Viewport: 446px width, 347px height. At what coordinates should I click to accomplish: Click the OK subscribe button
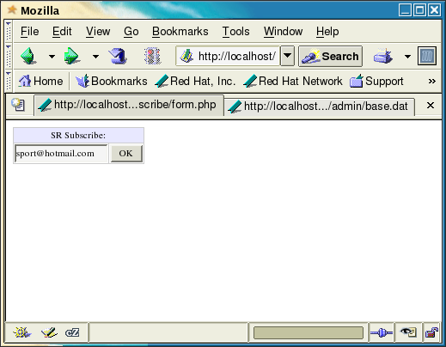click(126, 154)
